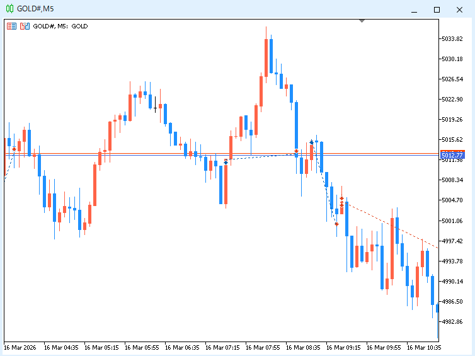Image resolution: width=475 pixels, height=356 pixels.
Task: Click the red arrow near the 5001 level
Action: tap(336, 224)
